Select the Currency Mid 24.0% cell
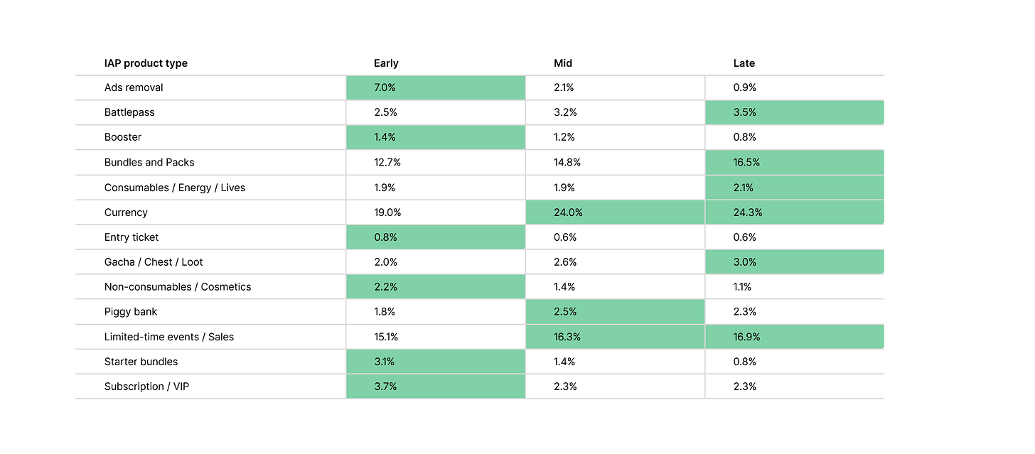1035x454 pixels. tap(615, 212)
